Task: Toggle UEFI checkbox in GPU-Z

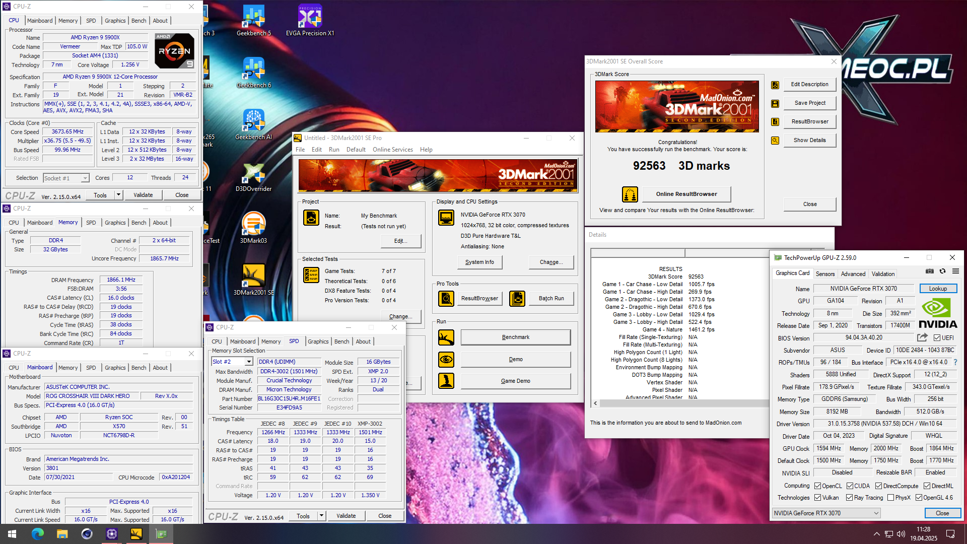Action: click(937, 338)
